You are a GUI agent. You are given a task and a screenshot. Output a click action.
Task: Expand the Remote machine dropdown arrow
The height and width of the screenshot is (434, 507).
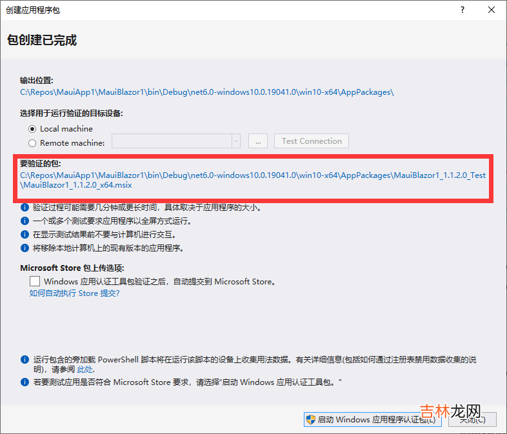click(x=236, y=141)
